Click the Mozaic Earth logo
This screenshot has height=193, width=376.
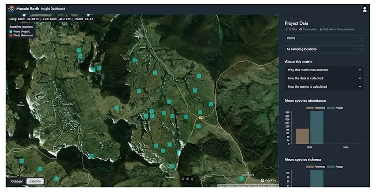(11, 9)
